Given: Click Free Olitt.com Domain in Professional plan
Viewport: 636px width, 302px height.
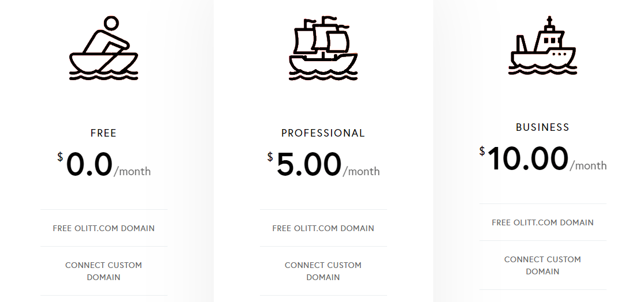Looking at the screenshot, I should click(323, 228).
